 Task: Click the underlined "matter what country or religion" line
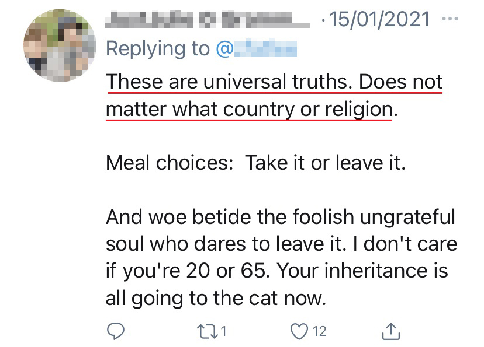coord(248,110)
